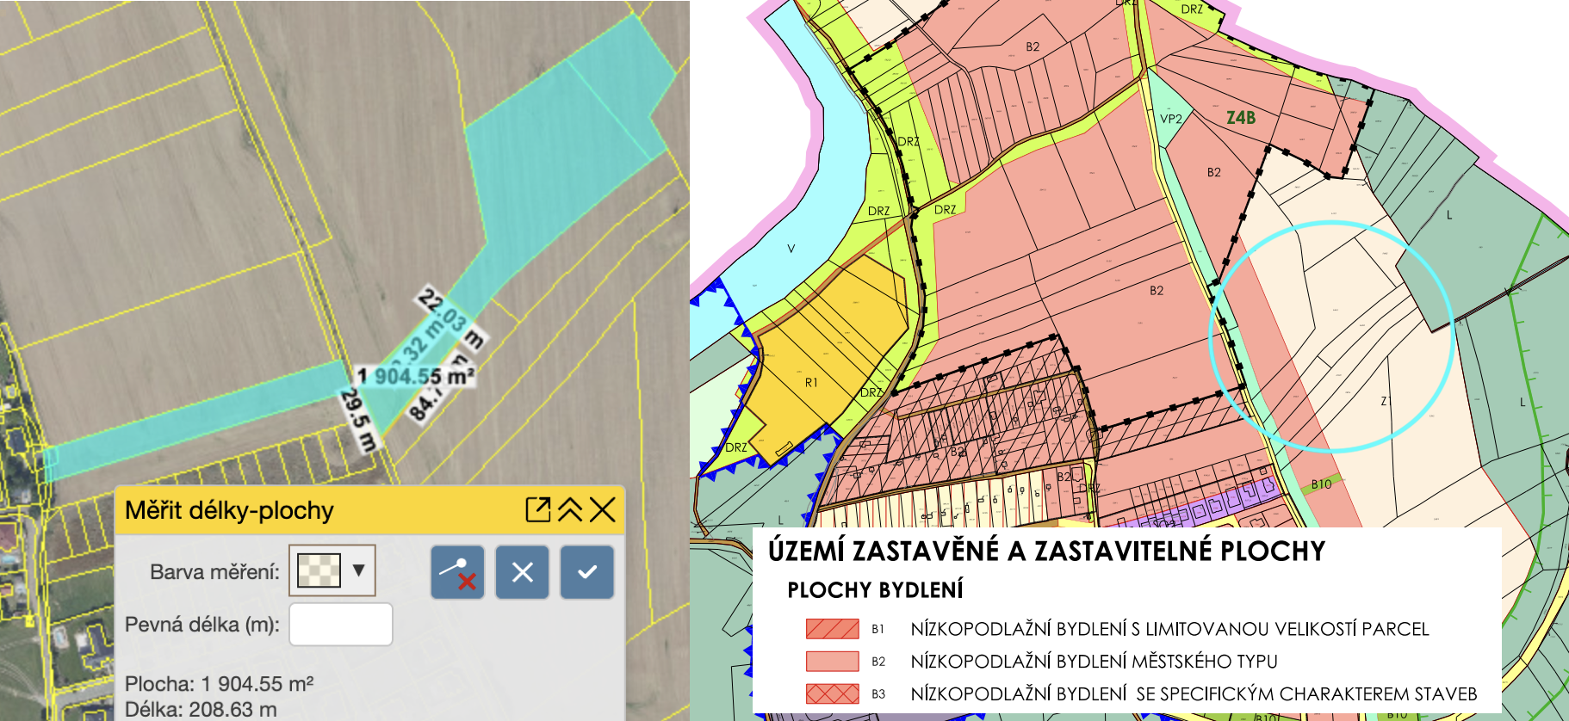Cancel the current measurement with X button
This screenshot has width=1569, height=721.
[x=522, y=572]
